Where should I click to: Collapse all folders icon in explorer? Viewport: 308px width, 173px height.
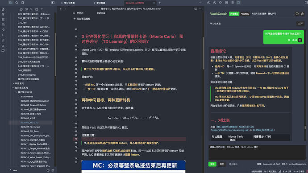click(x=42, y=9)
